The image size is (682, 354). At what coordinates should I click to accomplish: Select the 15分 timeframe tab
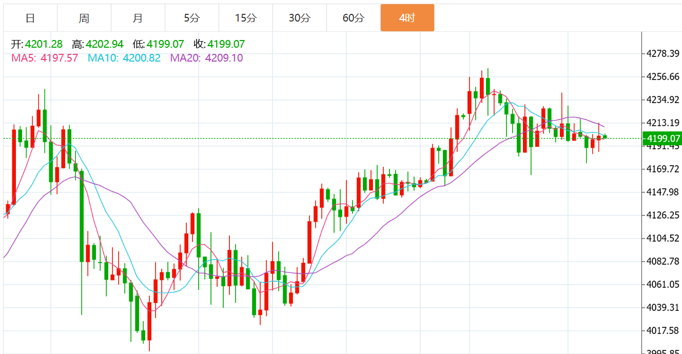tap(246, 18)
